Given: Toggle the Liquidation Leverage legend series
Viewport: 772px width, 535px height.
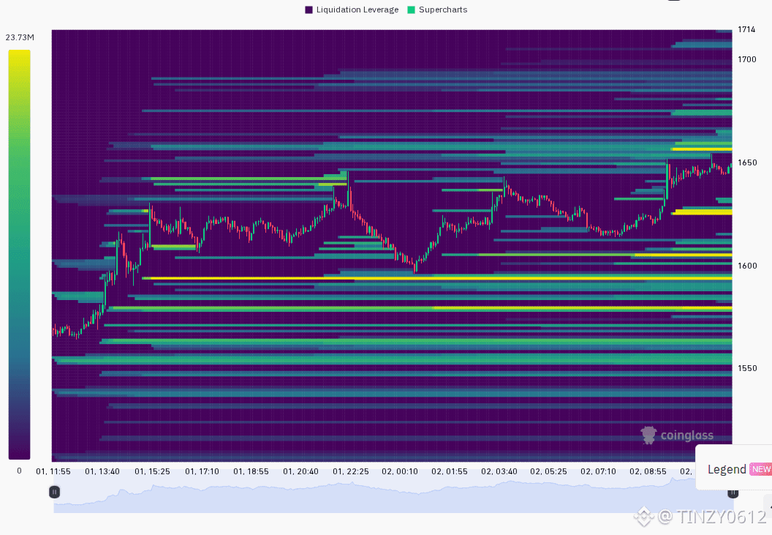Looking at the screenshot, I should (352, 10).
